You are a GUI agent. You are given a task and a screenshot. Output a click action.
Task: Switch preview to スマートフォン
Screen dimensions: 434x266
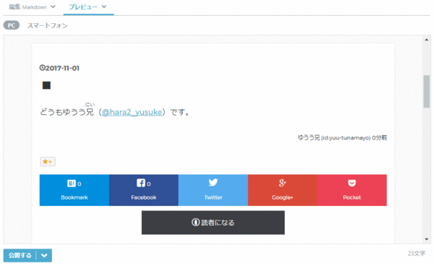[47, 26]
